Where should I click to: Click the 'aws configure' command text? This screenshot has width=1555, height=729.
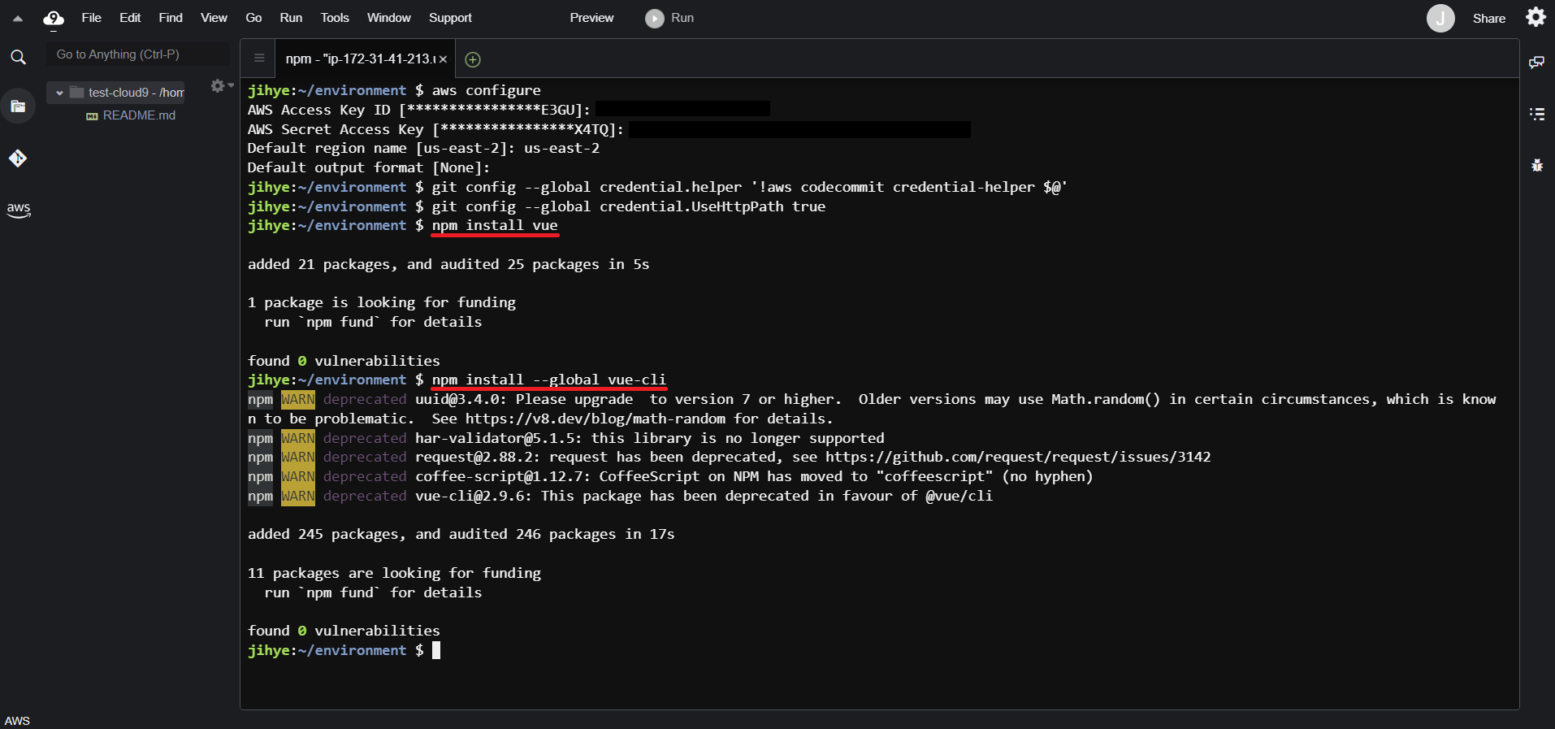point(486,90)
